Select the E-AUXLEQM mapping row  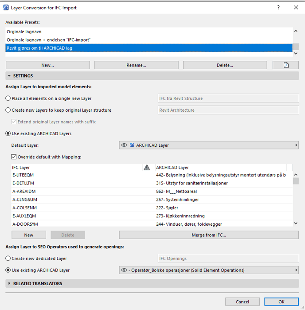[152, 216]
